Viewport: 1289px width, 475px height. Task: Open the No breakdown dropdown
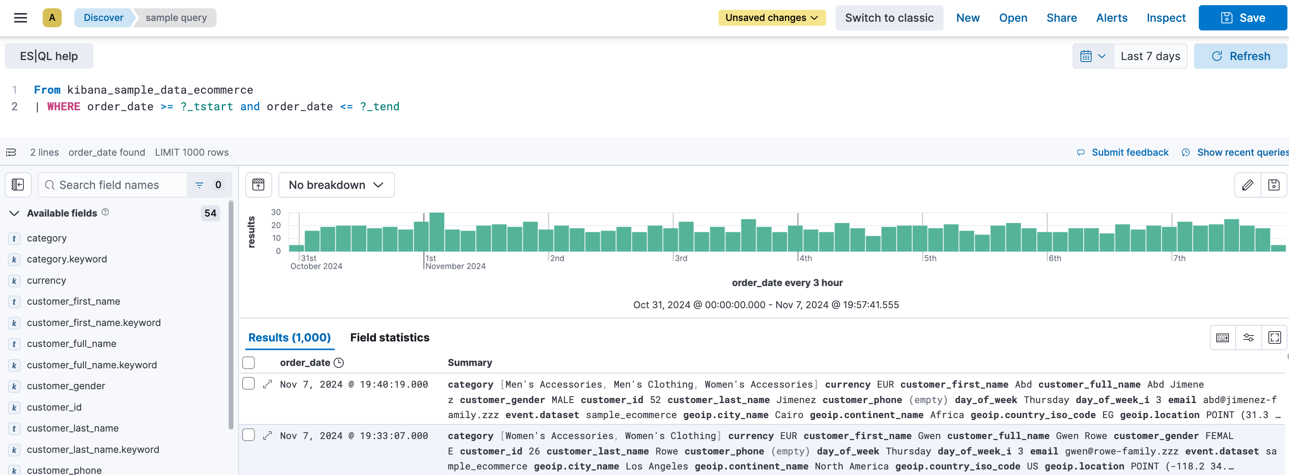(x=336, y=185)
